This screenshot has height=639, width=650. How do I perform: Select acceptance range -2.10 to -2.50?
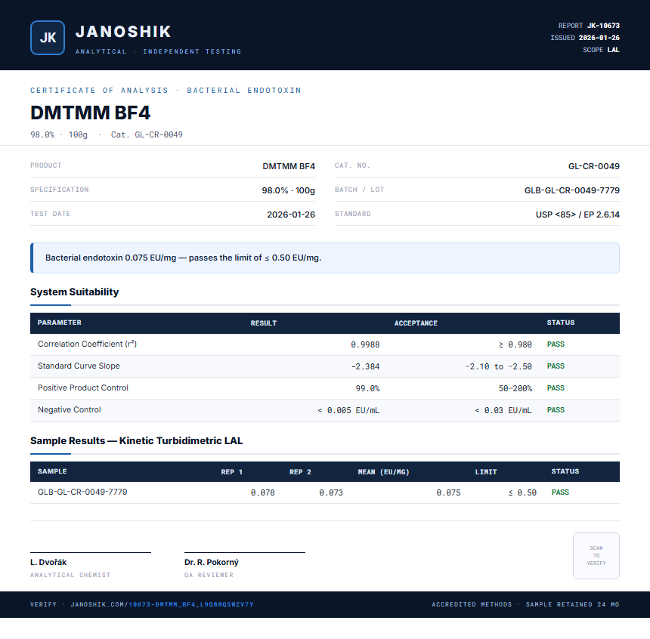(498, 366)
